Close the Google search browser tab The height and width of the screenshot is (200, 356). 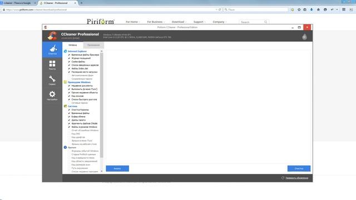coord(35,3)
